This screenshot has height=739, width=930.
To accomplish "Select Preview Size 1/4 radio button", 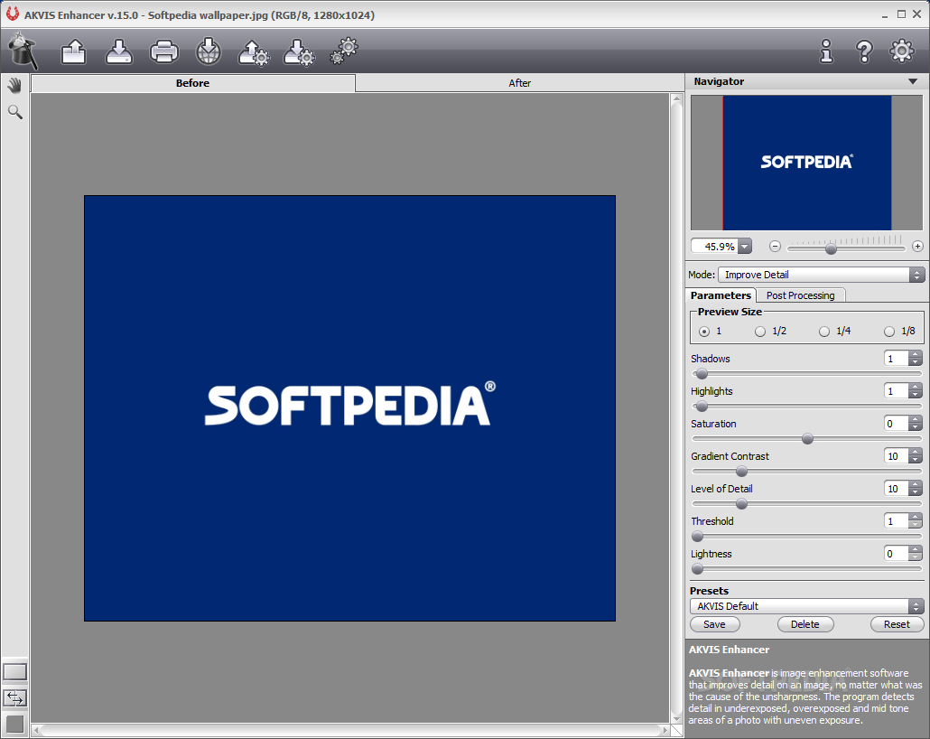I will (823, 332).
